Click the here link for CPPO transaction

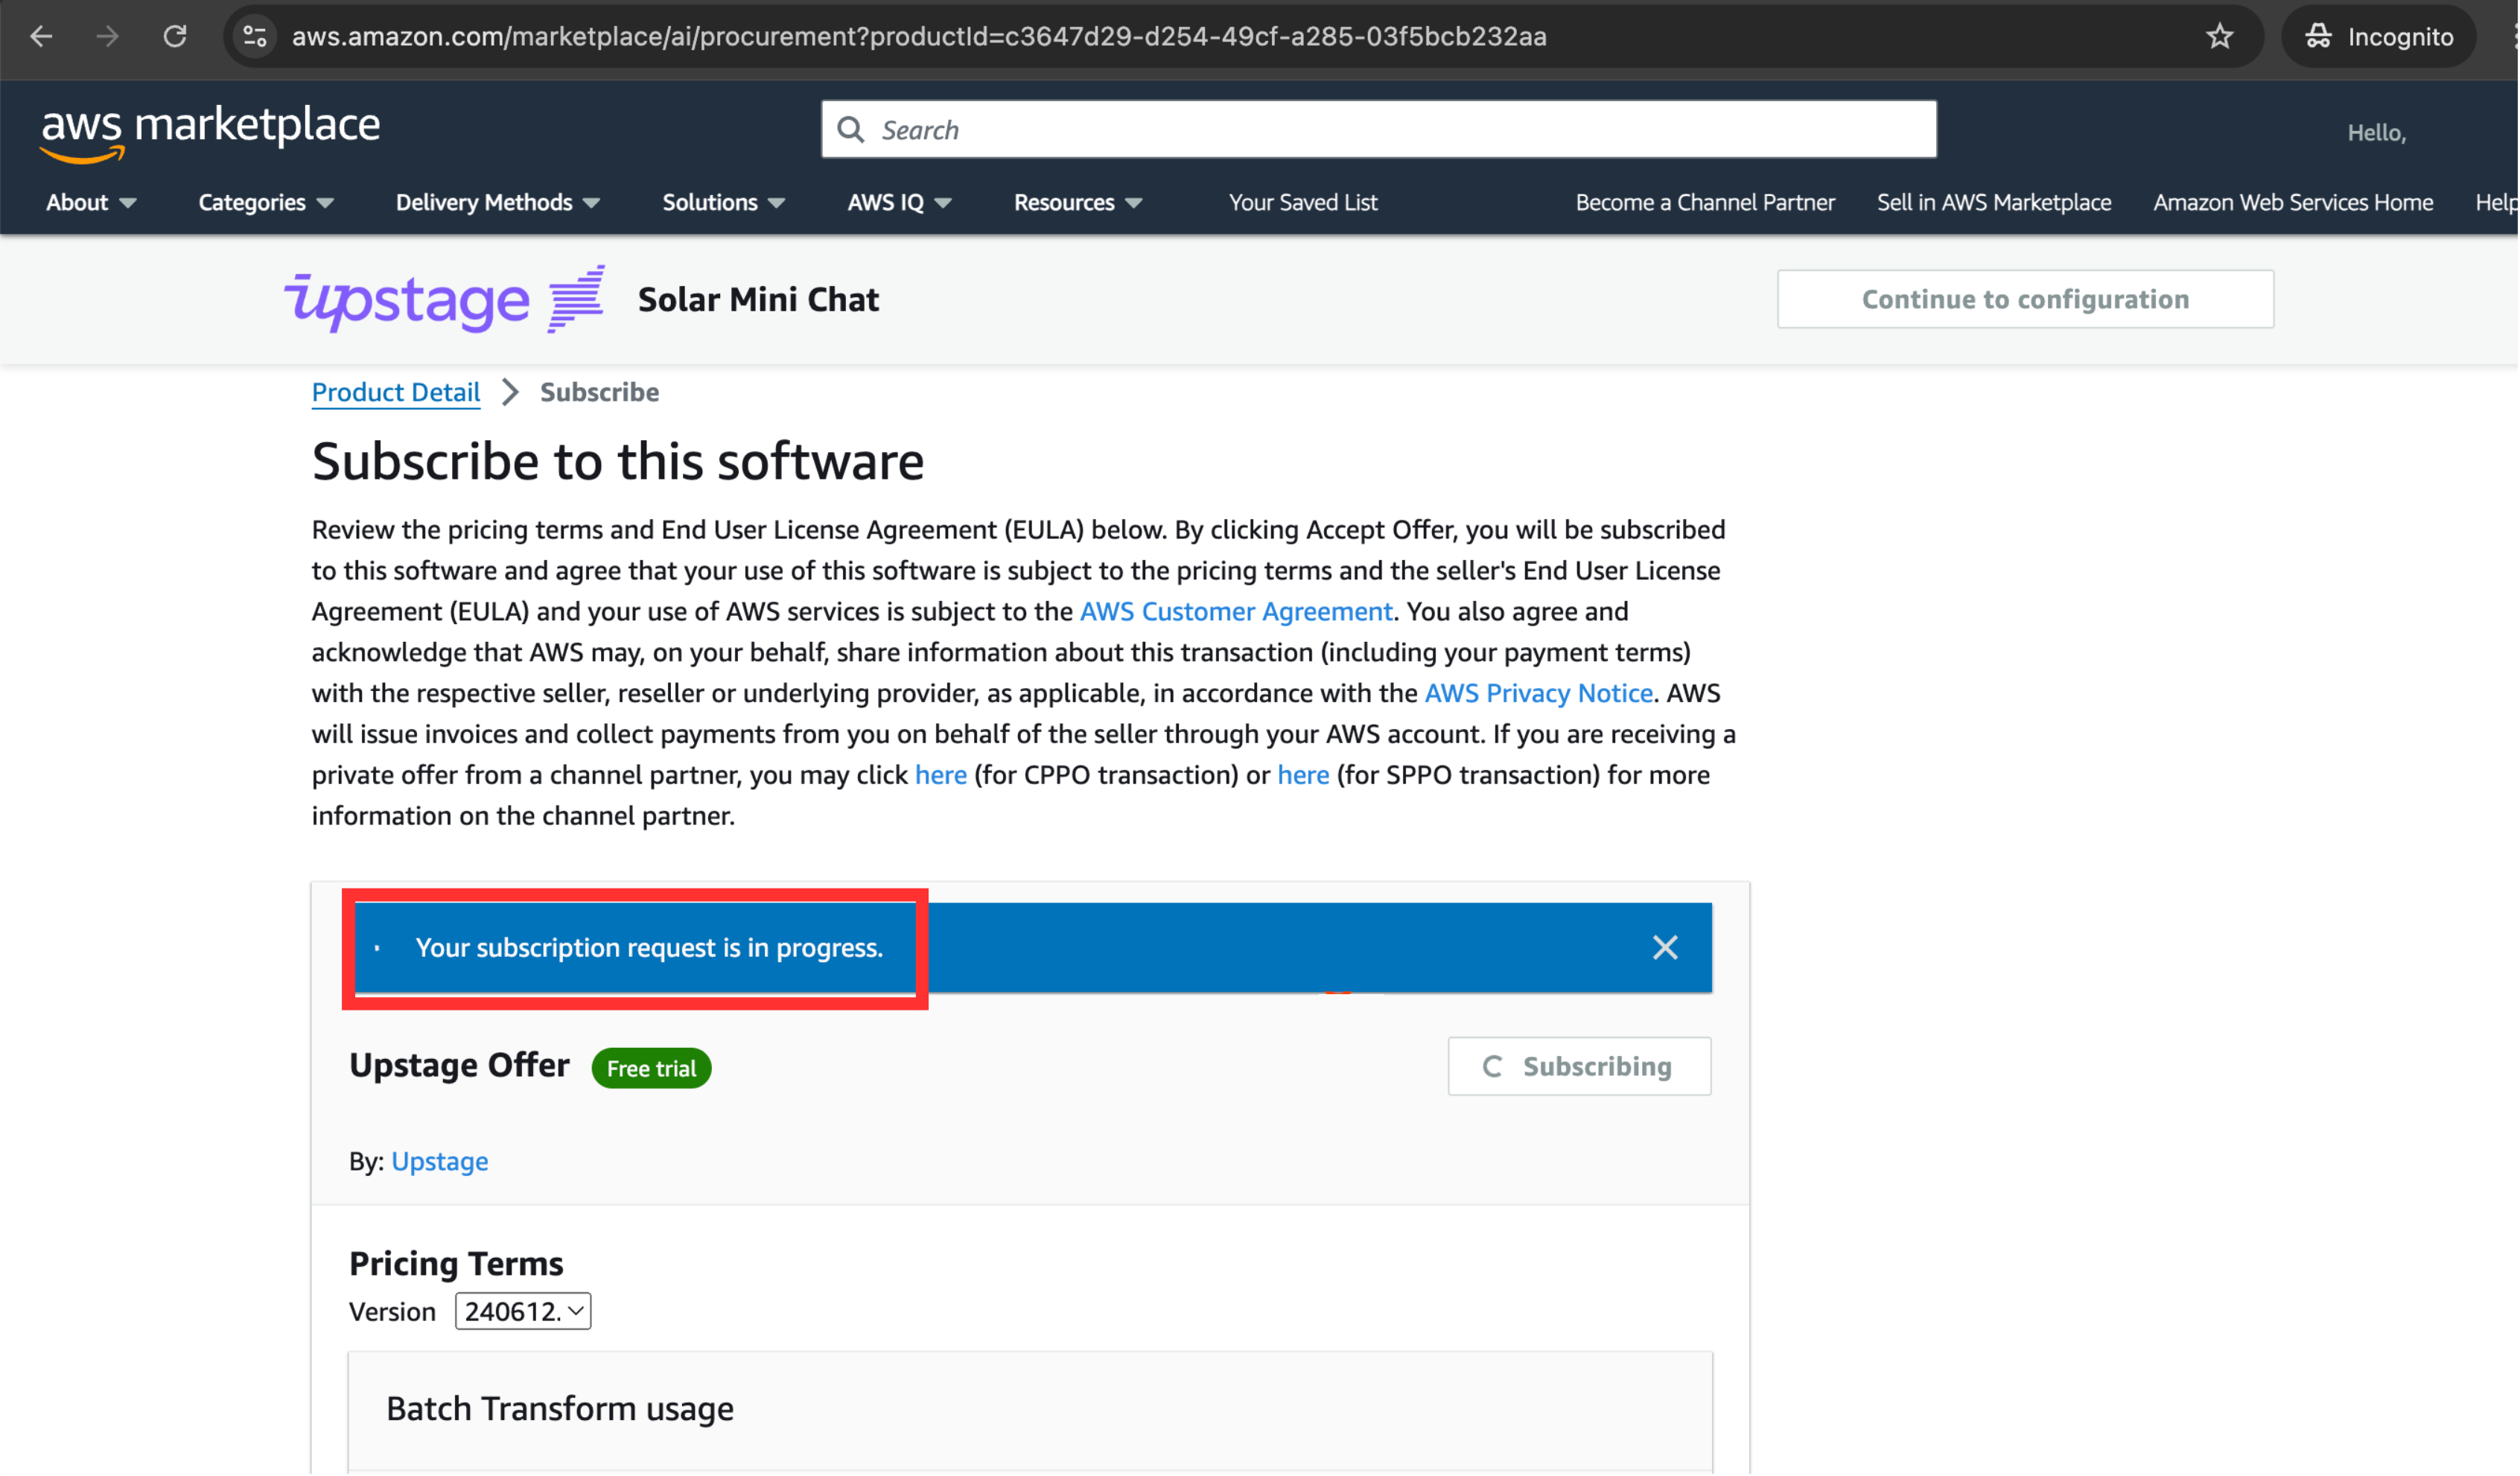942,776
